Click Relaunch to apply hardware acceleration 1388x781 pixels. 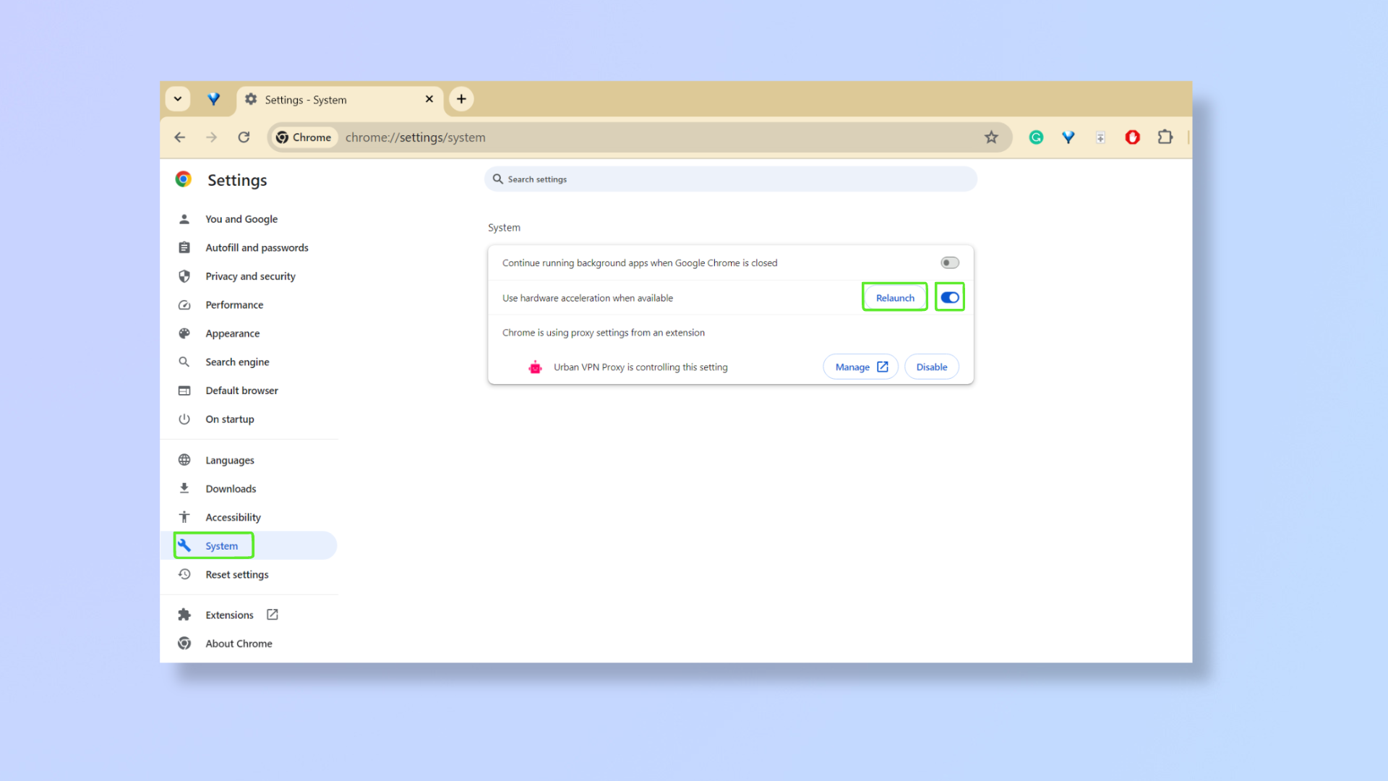point(894,296)
